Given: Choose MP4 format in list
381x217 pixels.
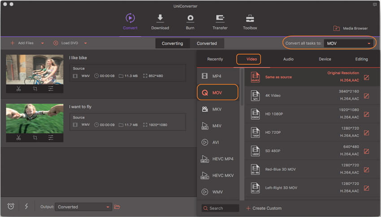Looking at the screenshot, I should [x=217, y=76].
